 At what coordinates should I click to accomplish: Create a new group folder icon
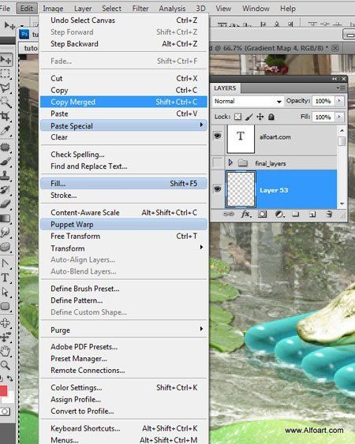tap(296, 214)
